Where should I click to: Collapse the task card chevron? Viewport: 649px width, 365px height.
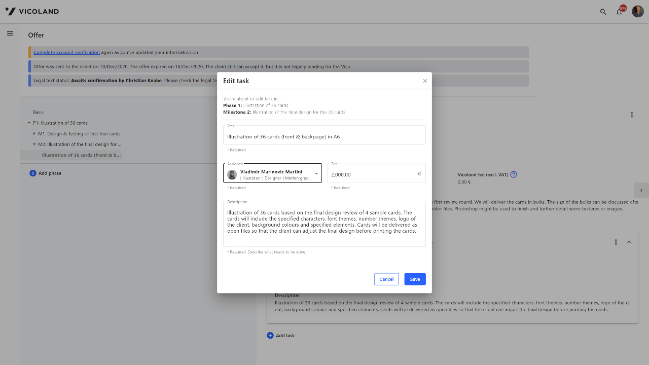[x=629, y=242]
